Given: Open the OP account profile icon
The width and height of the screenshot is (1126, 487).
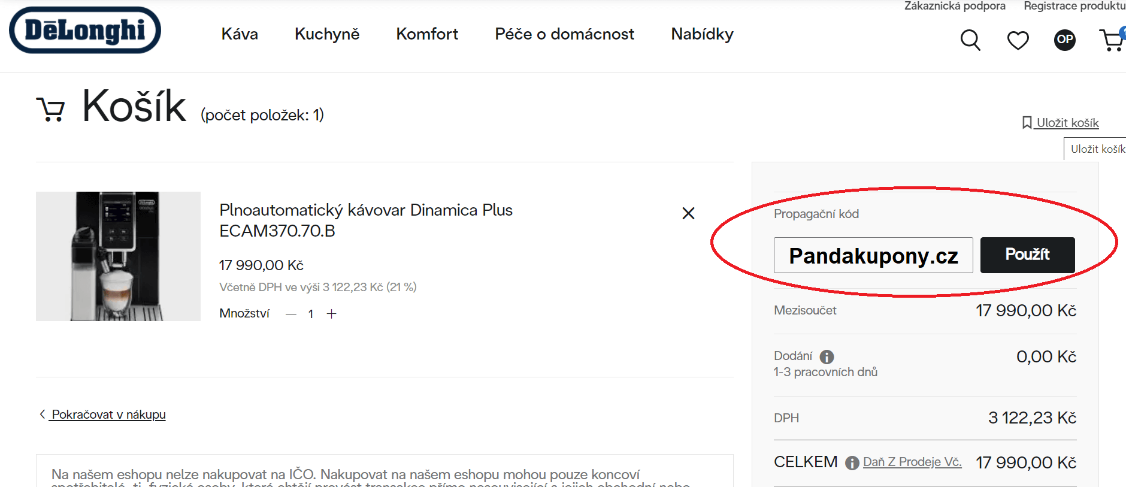Looking at the screenshot, I should pyautogui.click(x=1064, y=40).
